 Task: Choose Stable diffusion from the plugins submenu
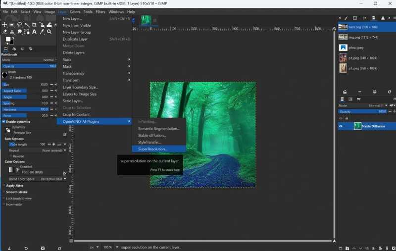159,135
